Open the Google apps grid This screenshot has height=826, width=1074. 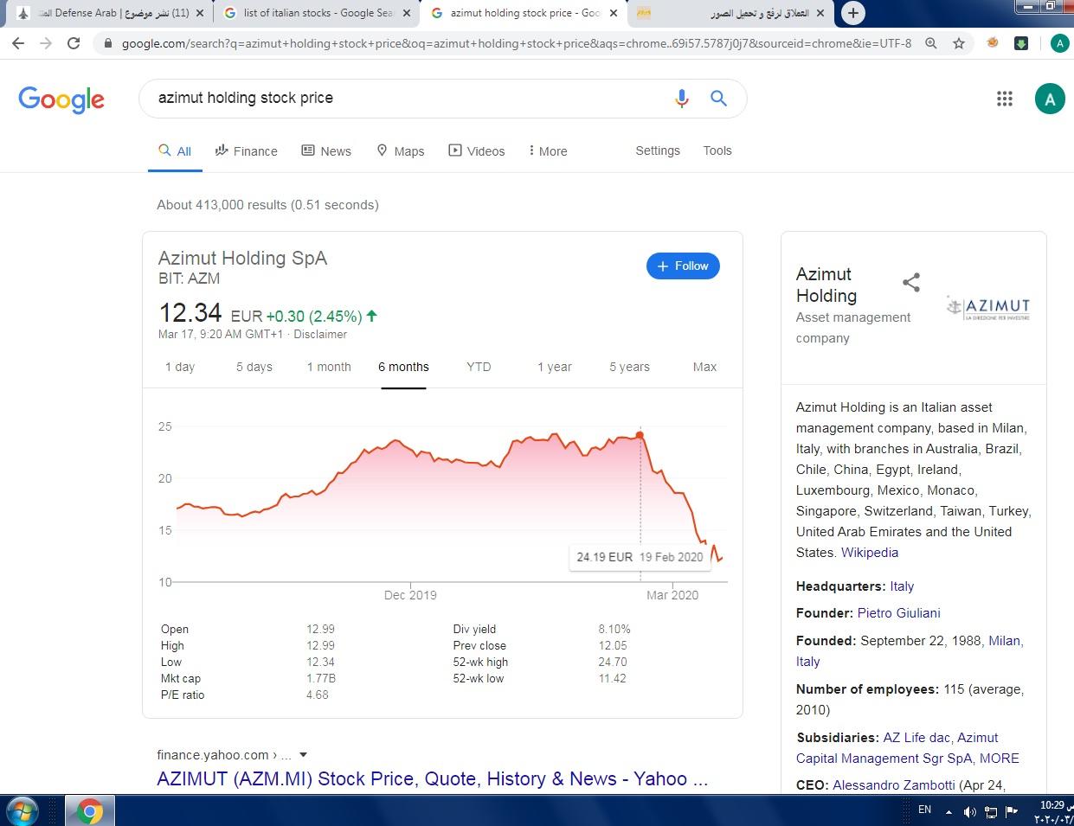1005,99
